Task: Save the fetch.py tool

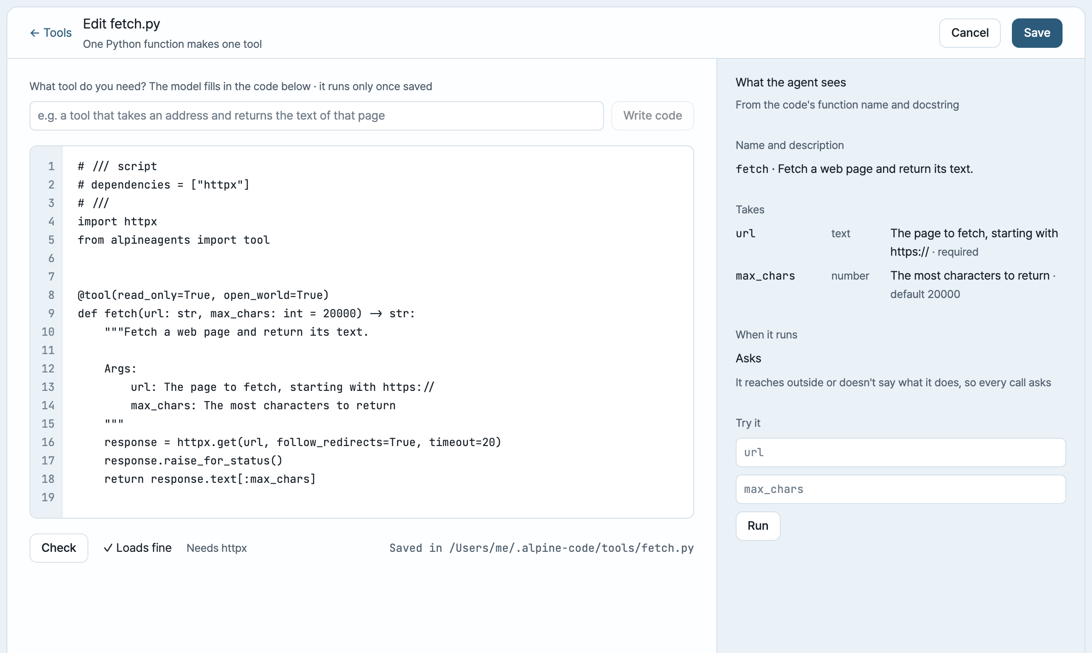Action: tap(1037, 33)
